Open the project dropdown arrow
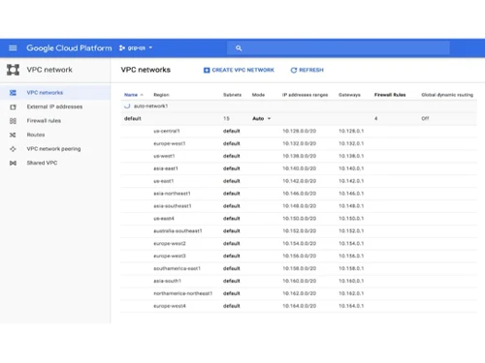485x363 pixels. tap(150, 47)
